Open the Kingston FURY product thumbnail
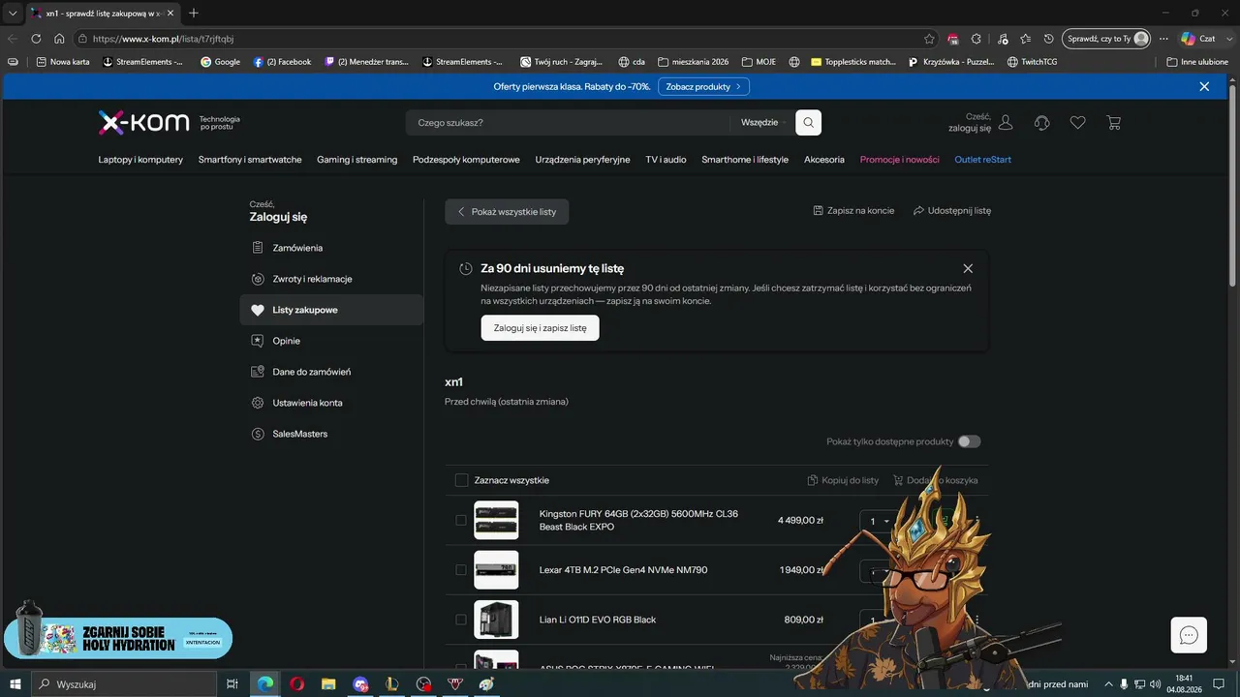This screenshot has height=697, width=1240. 496,520
